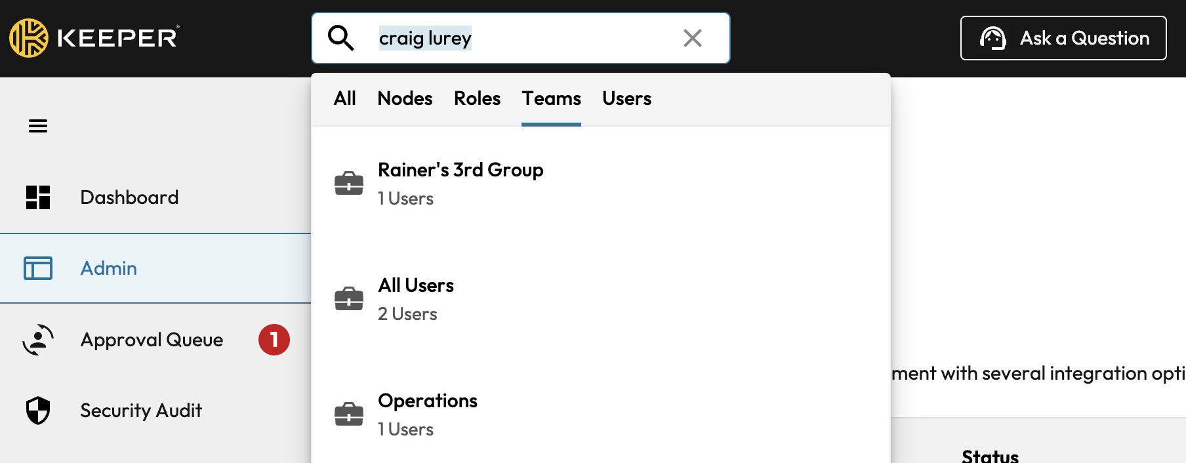Open Rainer's 3rd Group team result

coord(460,184)
